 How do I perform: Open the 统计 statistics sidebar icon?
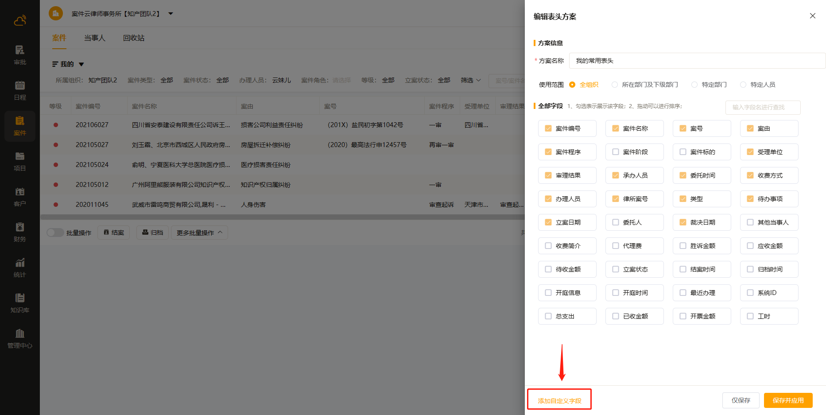pos(19,268)
